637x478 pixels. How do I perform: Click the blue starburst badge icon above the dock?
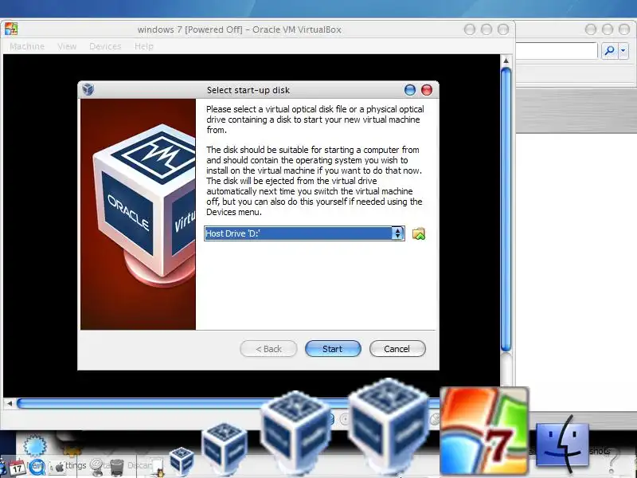35,445
